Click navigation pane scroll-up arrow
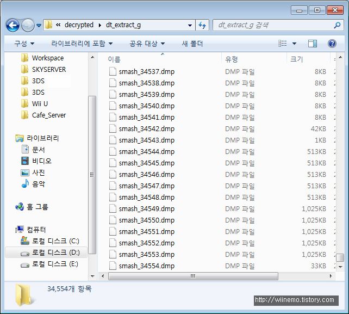This screenshot has height=314, width=349. (x=92, y=58)
